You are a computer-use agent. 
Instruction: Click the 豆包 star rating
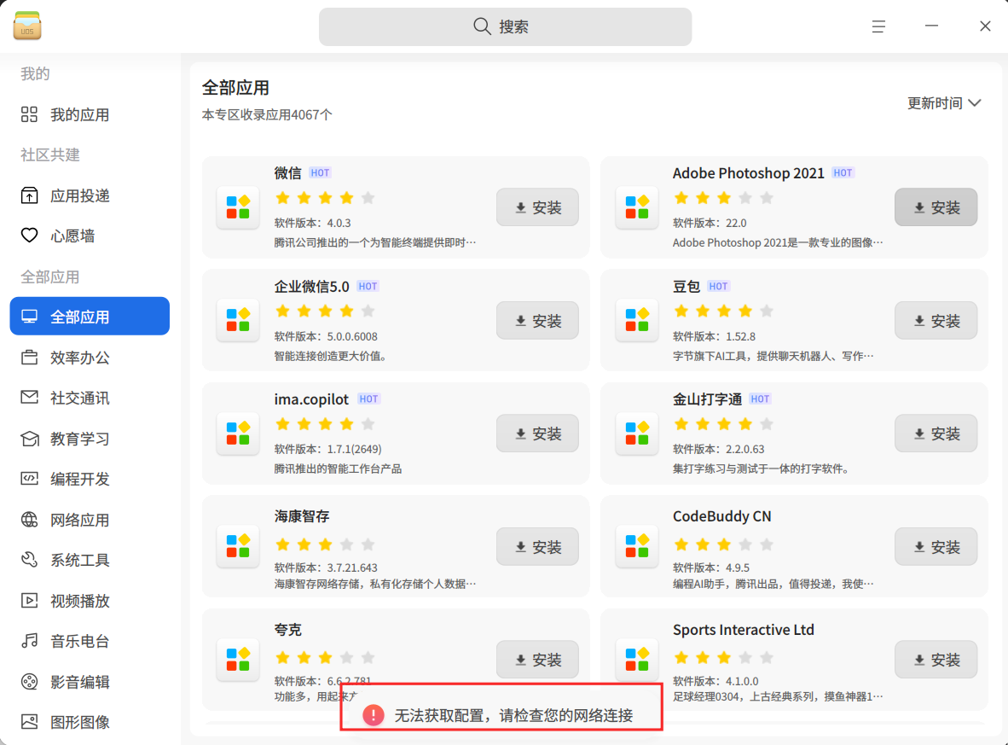[723, 311]
